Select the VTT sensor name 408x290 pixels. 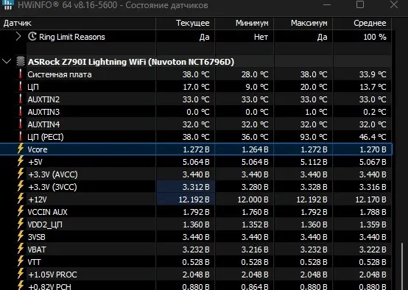pos(34,262)
